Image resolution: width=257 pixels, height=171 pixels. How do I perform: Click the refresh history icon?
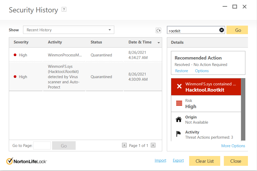158,31
